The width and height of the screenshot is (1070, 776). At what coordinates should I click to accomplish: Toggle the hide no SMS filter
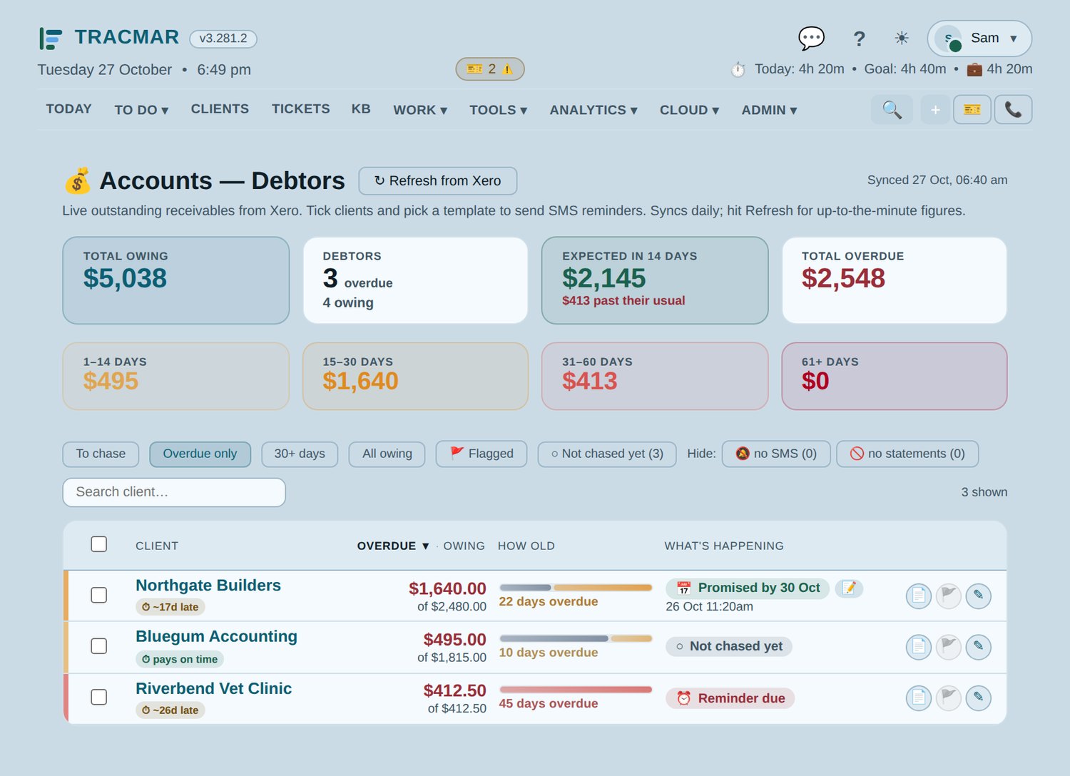point(776,454)
